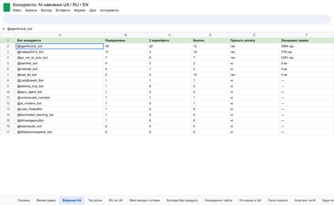
Task: Select the @victoriarubis_neirobot cell
Action: 60,98
